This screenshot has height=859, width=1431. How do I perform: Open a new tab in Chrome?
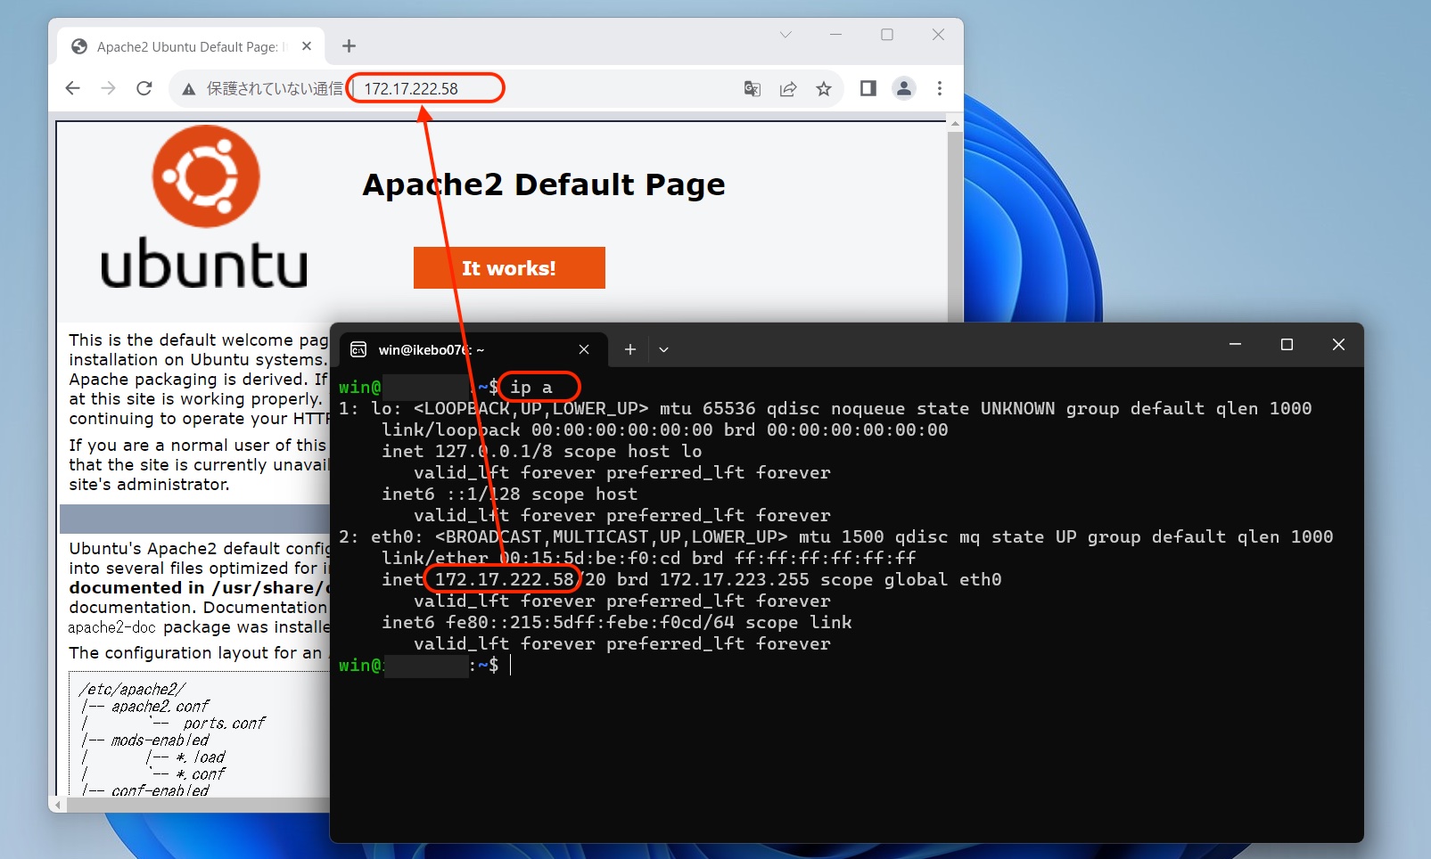[349, 45]
